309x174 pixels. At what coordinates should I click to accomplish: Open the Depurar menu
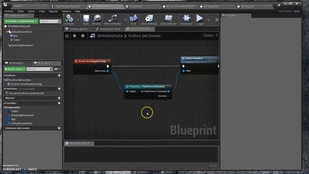[53, 12]
